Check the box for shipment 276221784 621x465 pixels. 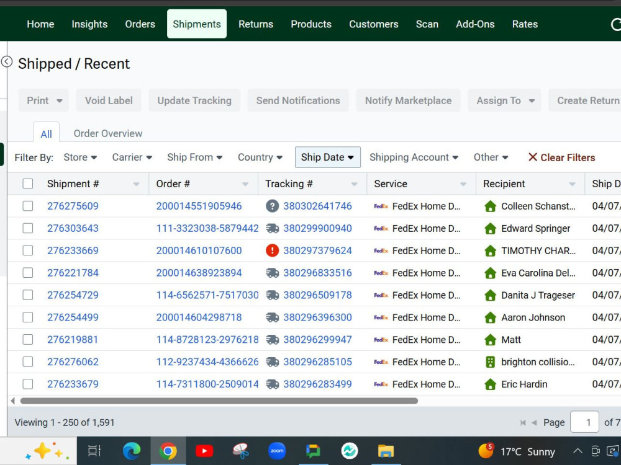[x=28, y=273]
